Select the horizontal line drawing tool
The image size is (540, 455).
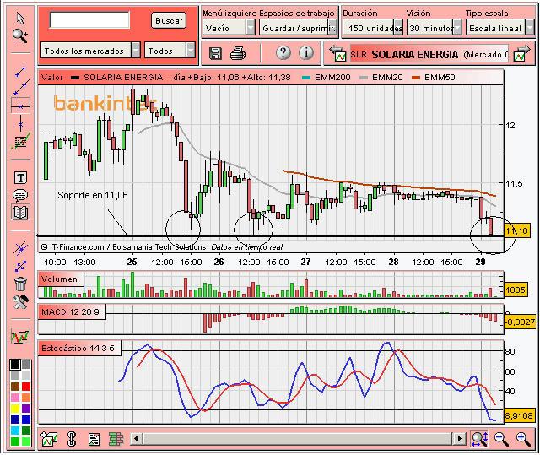pyautogui.click(x=20, y=106)
